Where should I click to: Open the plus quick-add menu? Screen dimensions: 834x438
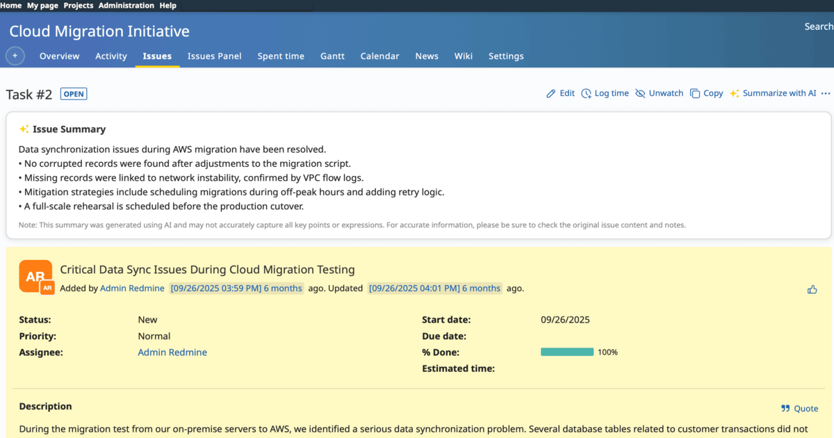tap(15, 56)
